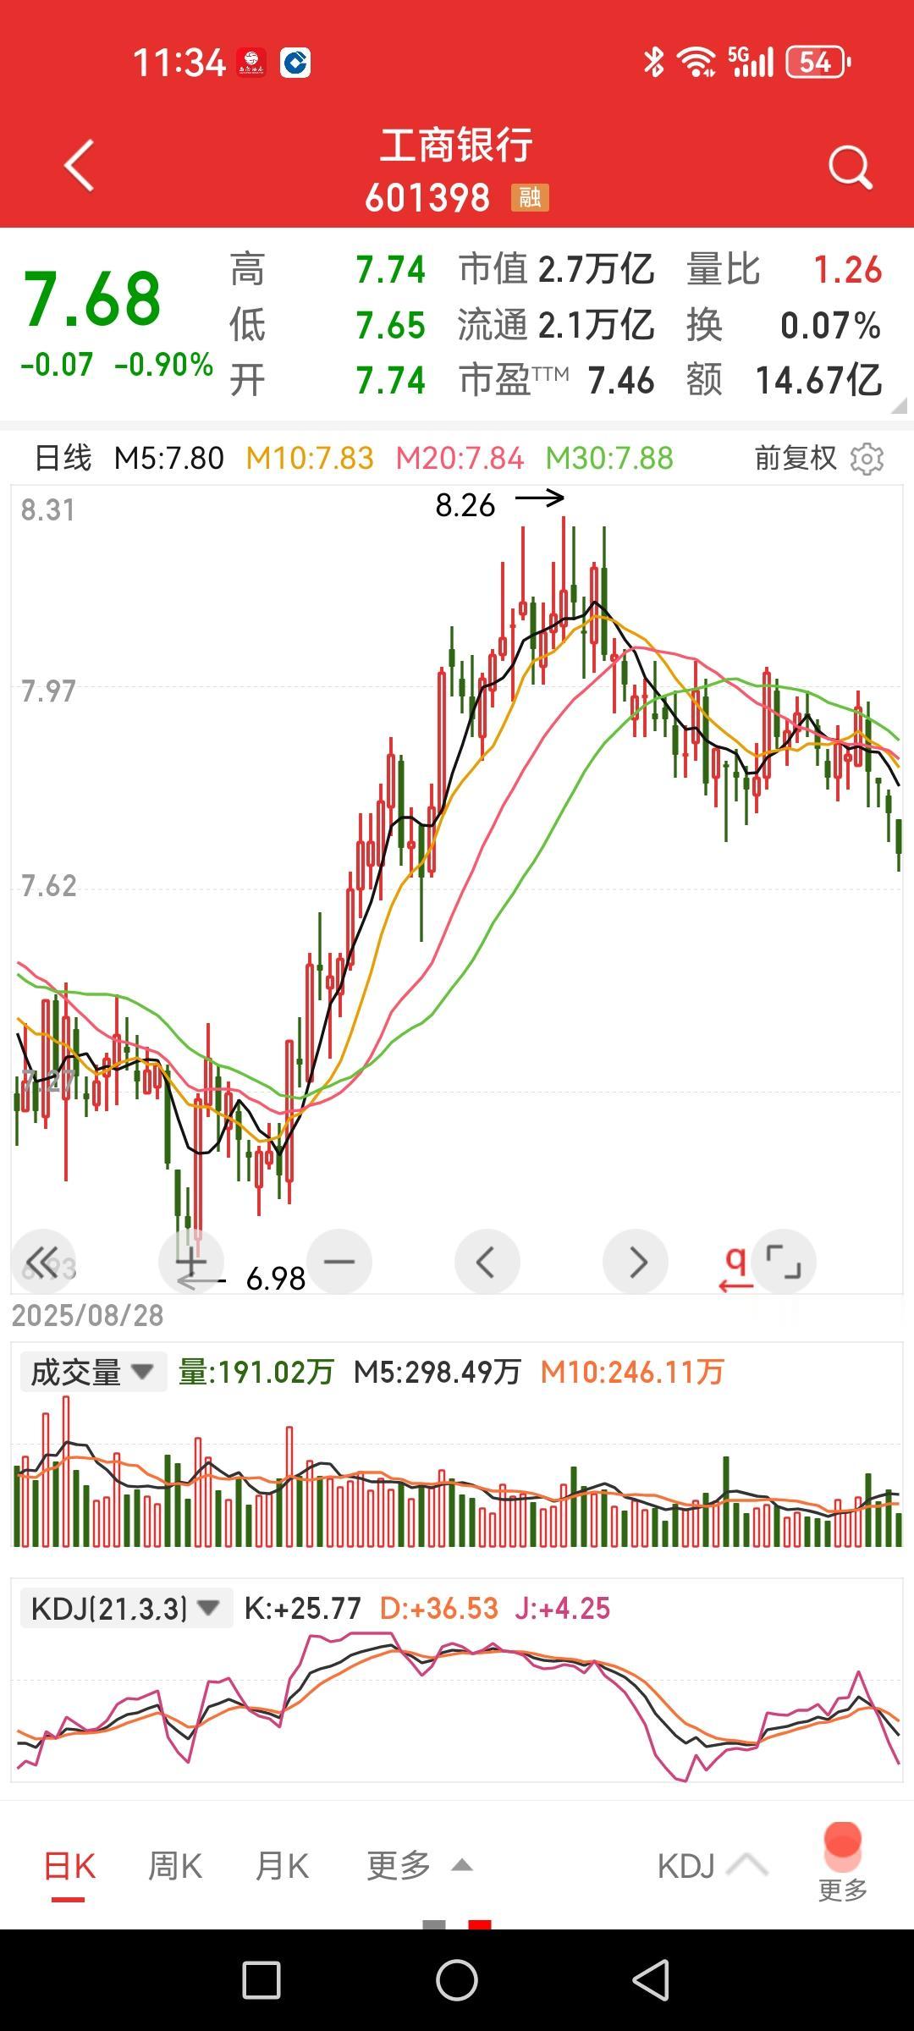This screenshot has width=914, height=2031.
Task: Tap Android back triangle button
Action: pos(652,1980)
